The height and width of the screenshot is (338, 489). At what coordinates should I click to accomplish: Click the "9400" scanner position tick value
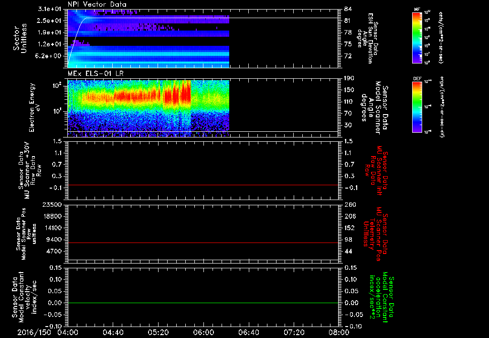click(53, 240)
